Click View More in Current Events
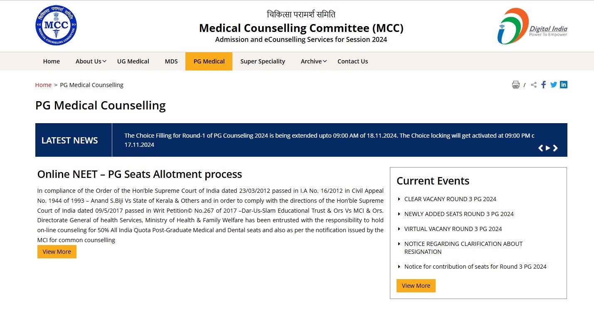The image size is (594, 311). [416, 286]
